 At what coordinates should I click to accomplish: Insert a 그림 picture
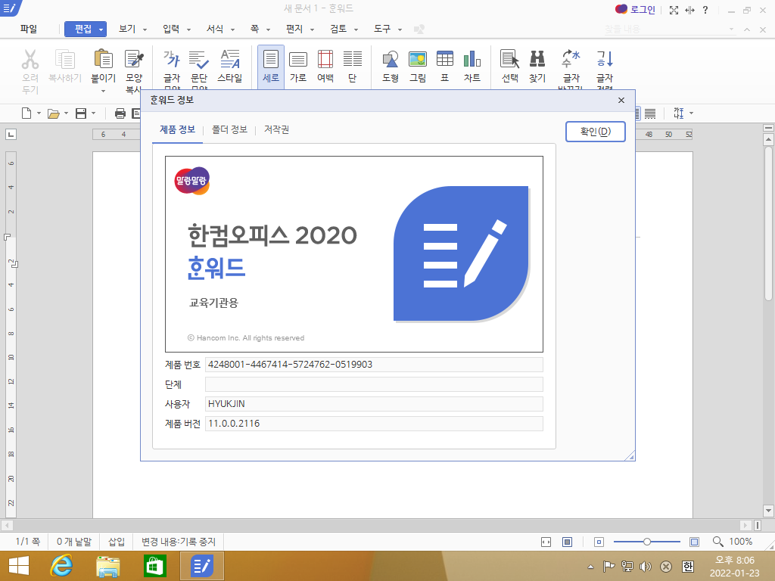[x=418, y=59]
